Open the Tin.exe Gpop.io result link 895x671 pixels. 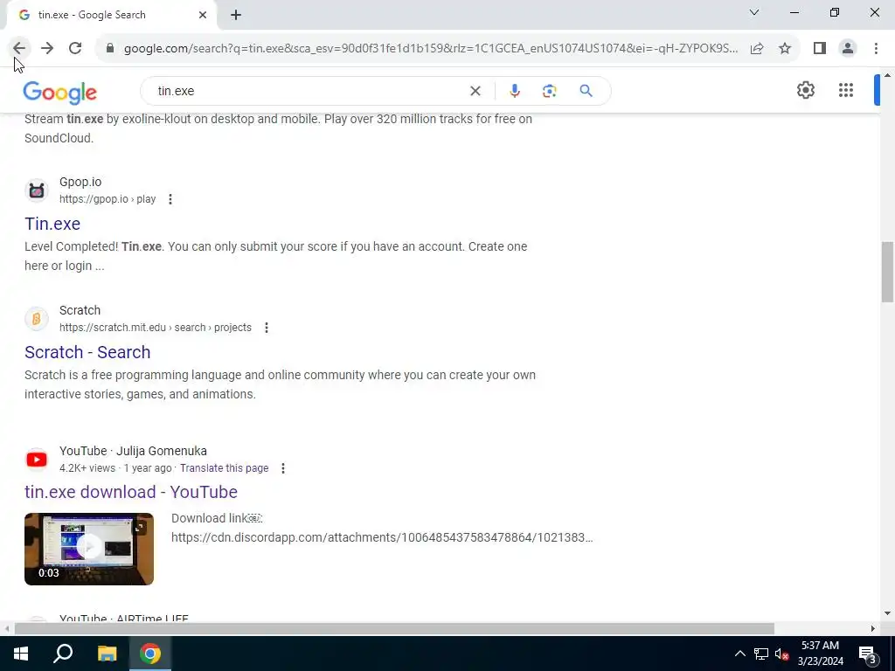tap(52, 224)
